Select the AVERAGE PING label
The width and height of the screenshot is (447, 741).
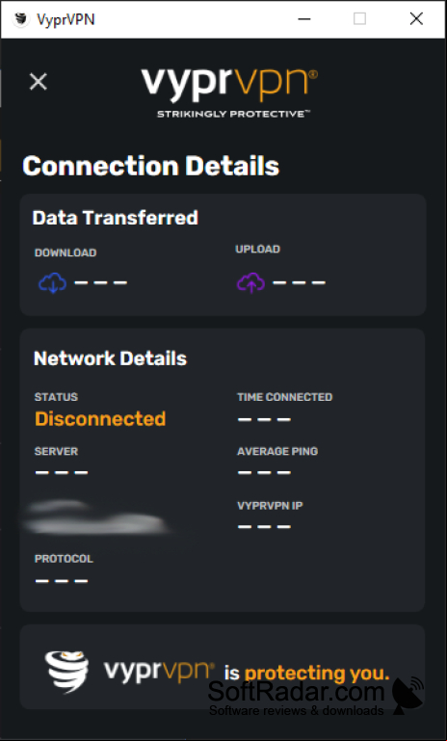click(x=277, y=451)
